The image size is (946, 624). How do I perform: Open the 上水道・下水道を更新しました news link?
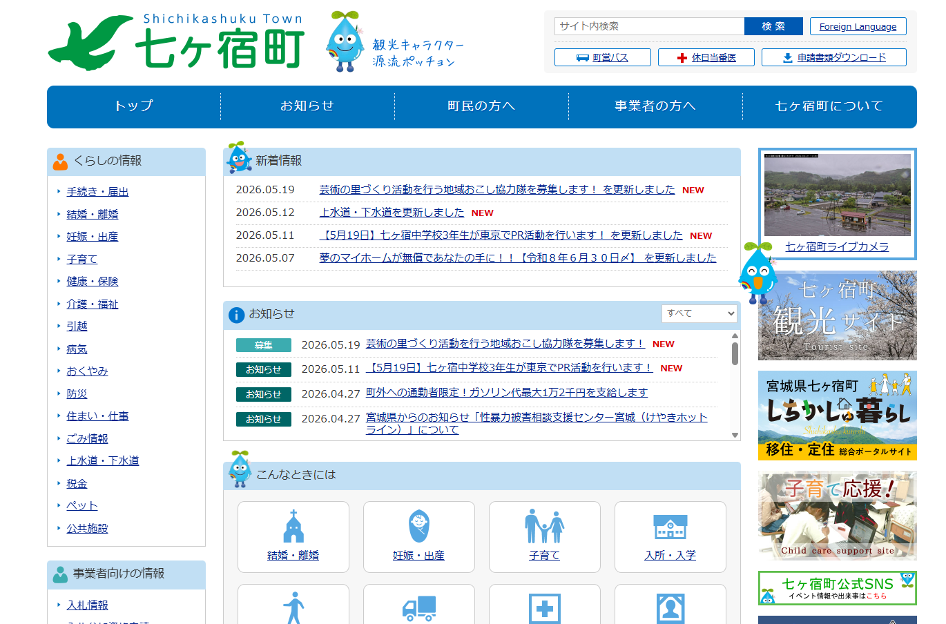[x=392, y=213]
